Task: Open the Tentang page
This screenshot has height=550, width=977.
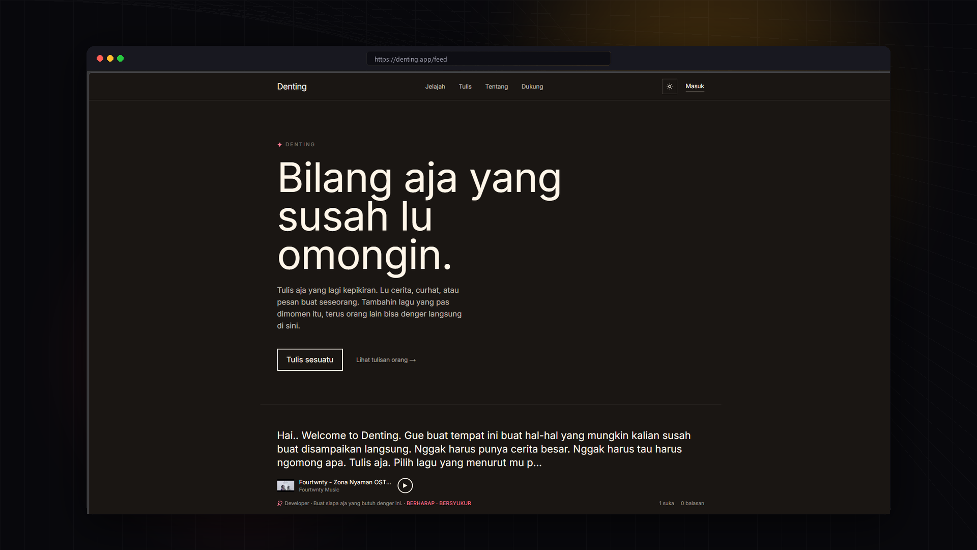Action: [x=497, y=87]
